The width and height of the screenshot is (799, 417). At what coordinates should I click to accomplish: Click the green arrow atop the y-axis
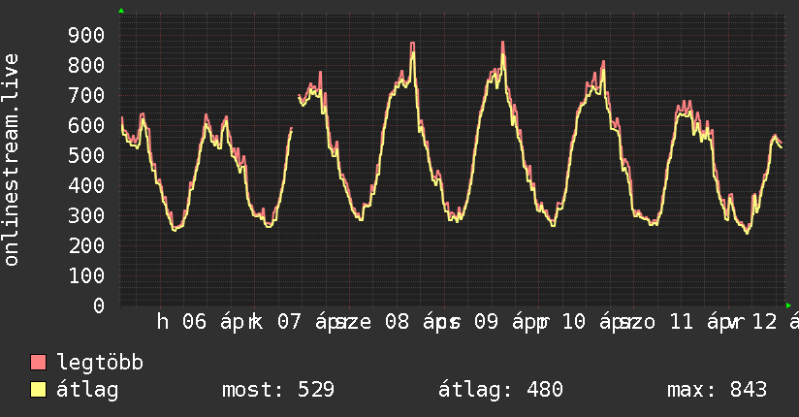tap(121, 11)
